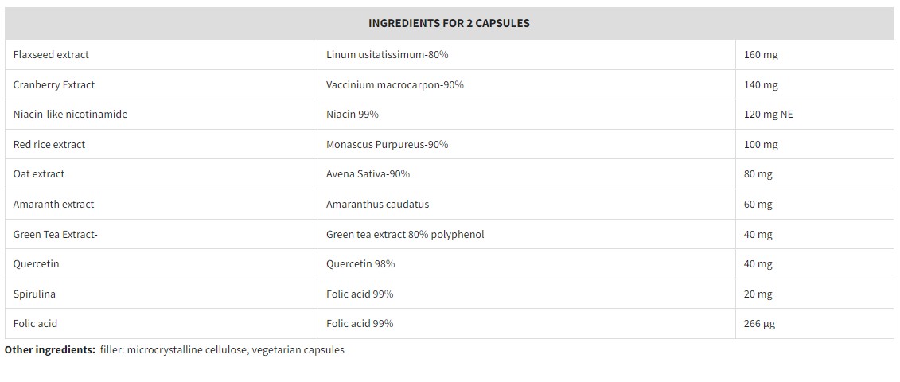
Task: Click the 'Ingredients for 2 Capsules' table header
Action: tap(449, 23)
